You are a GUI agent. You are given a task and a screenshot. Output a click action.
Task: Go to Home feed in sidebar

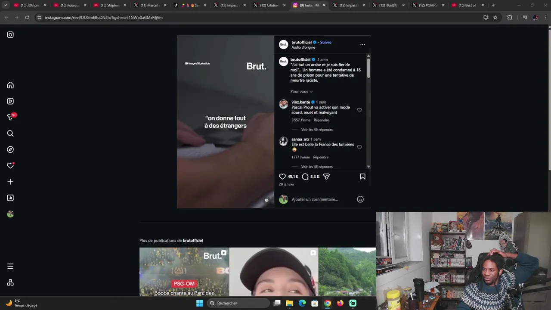pyautogui.click(x=10, y=85)
